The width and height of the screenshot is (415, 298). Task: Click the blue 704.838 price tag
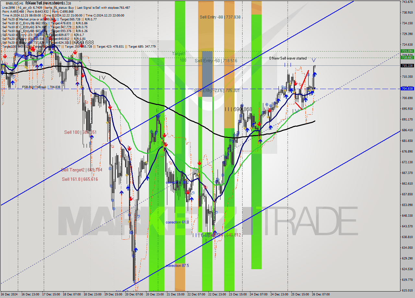[x=407, y=88]
